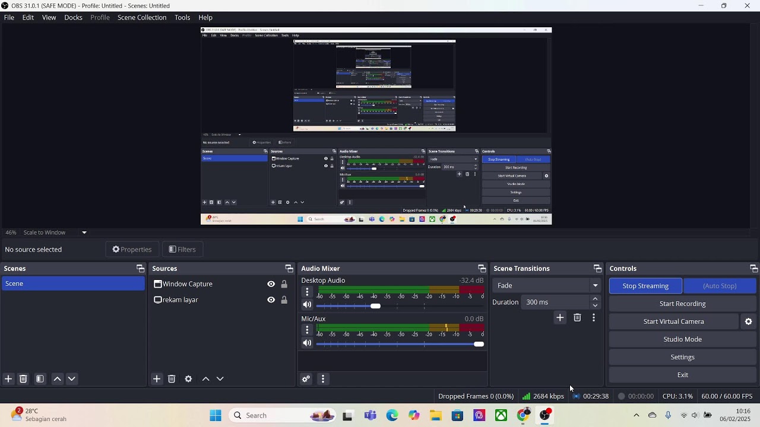Open Microsoft Edge from taskbar

392,415
